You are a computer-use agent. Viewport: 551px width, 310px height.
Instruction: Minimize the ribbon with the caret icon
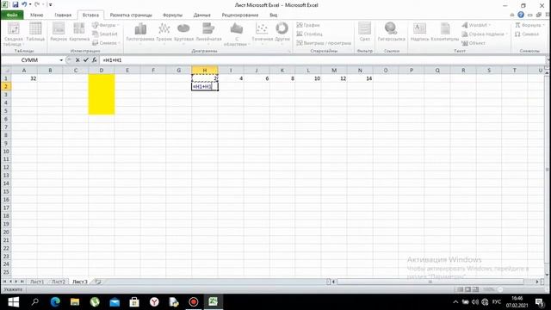point(512,15)
